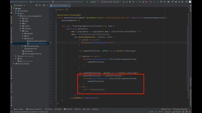Close the NetworkViewModel.kt editor tab
This screenshot has width=202, height=113.
coord(69,5)
